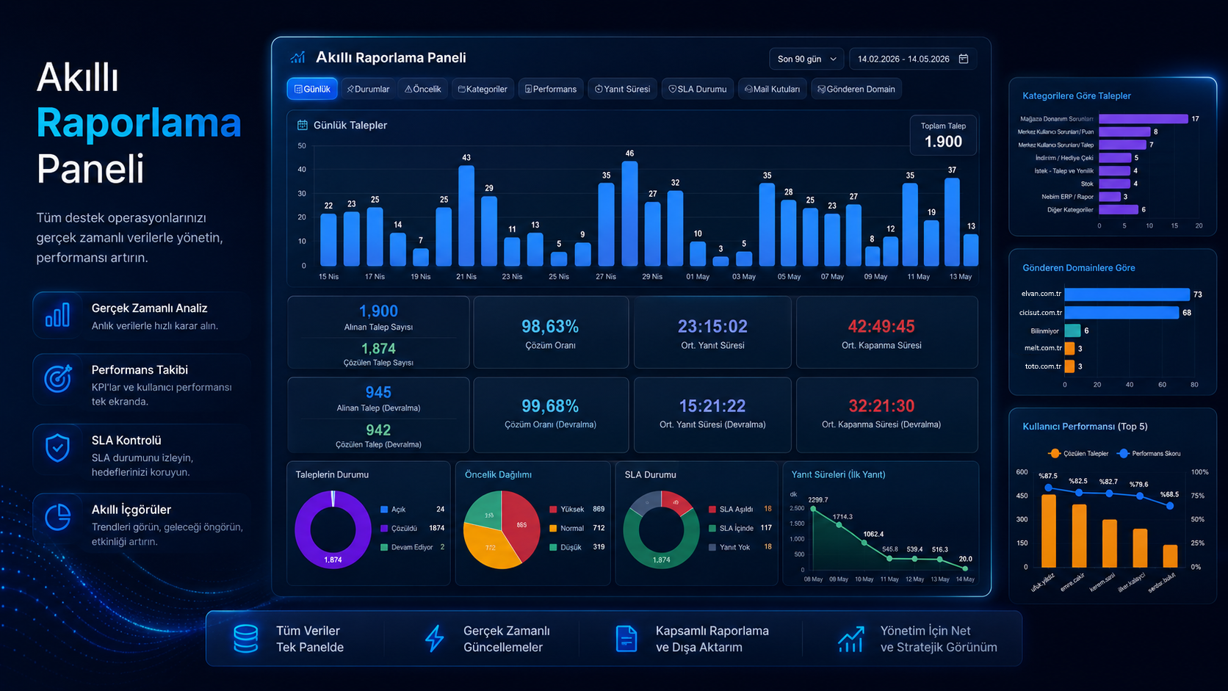1228x691 pixels.
Task: Toggle the Performans Skoru legend marker
Action: 1124,454
